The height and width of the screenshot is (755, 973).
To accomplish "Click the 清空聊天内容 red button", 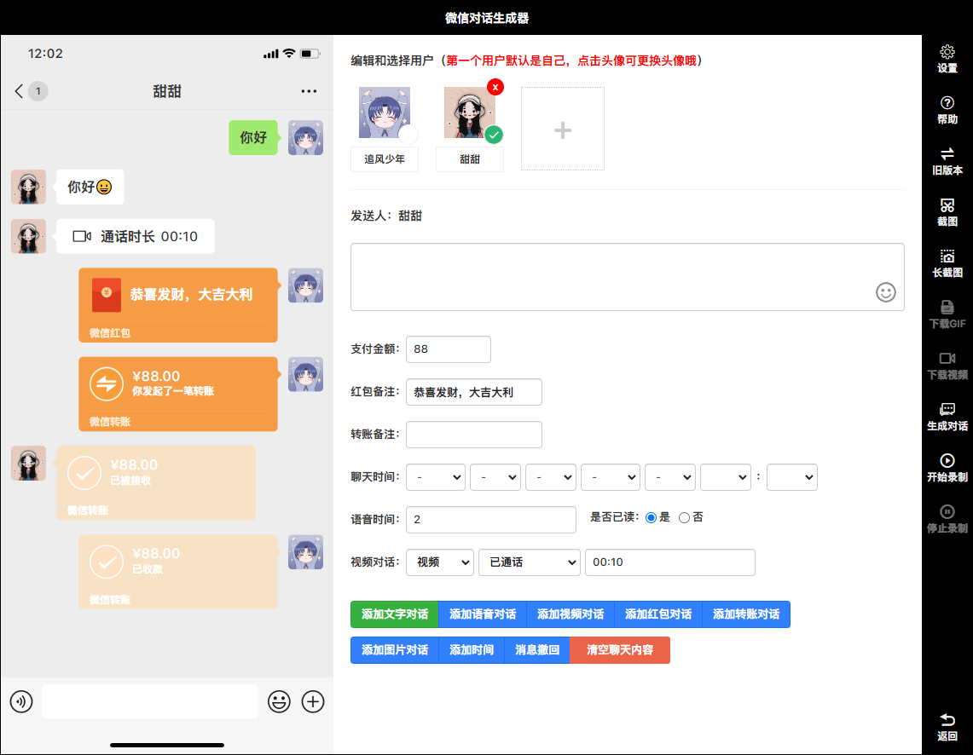I will (620, 650).
